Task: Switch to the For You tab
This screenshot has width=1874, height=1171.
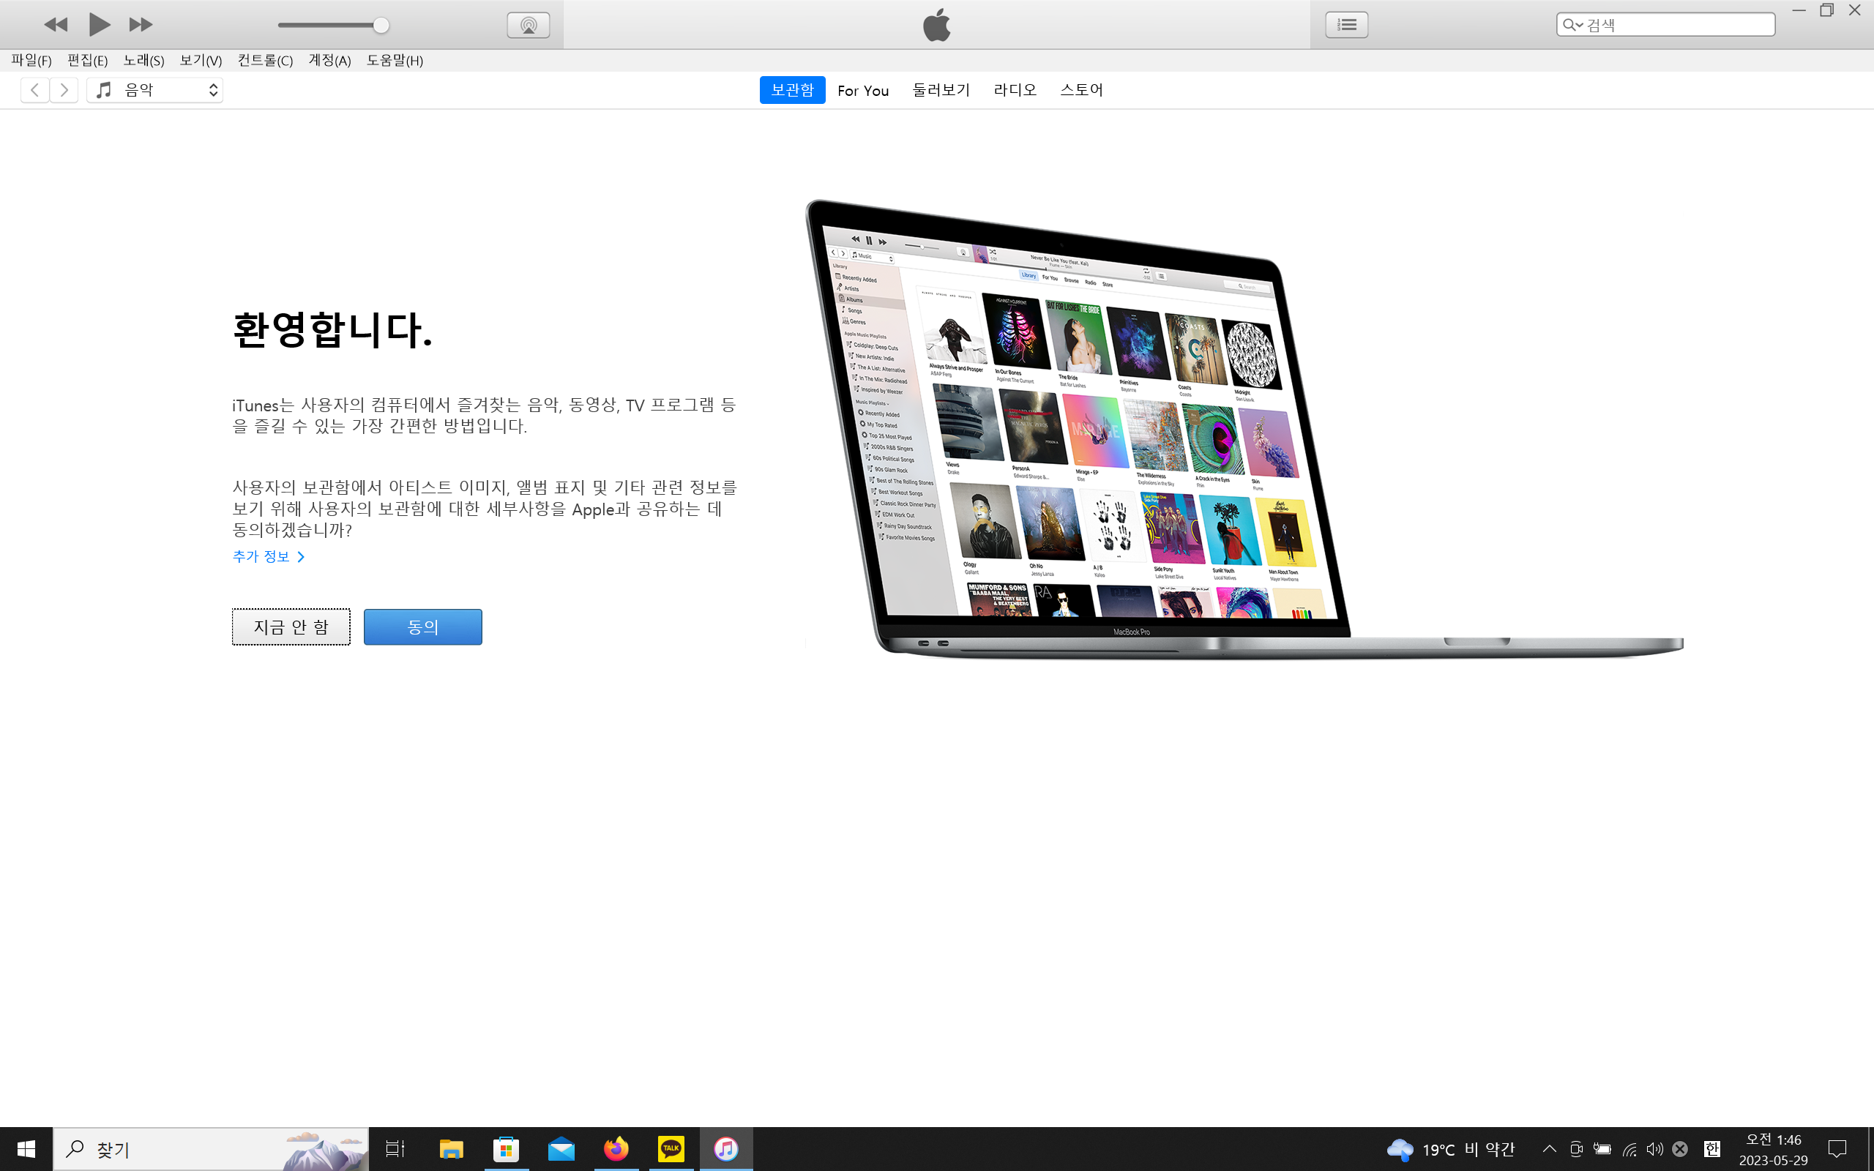Action: tap(862, 91)
